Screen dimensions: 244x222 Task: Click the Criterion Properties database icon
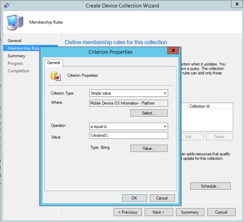56,76
